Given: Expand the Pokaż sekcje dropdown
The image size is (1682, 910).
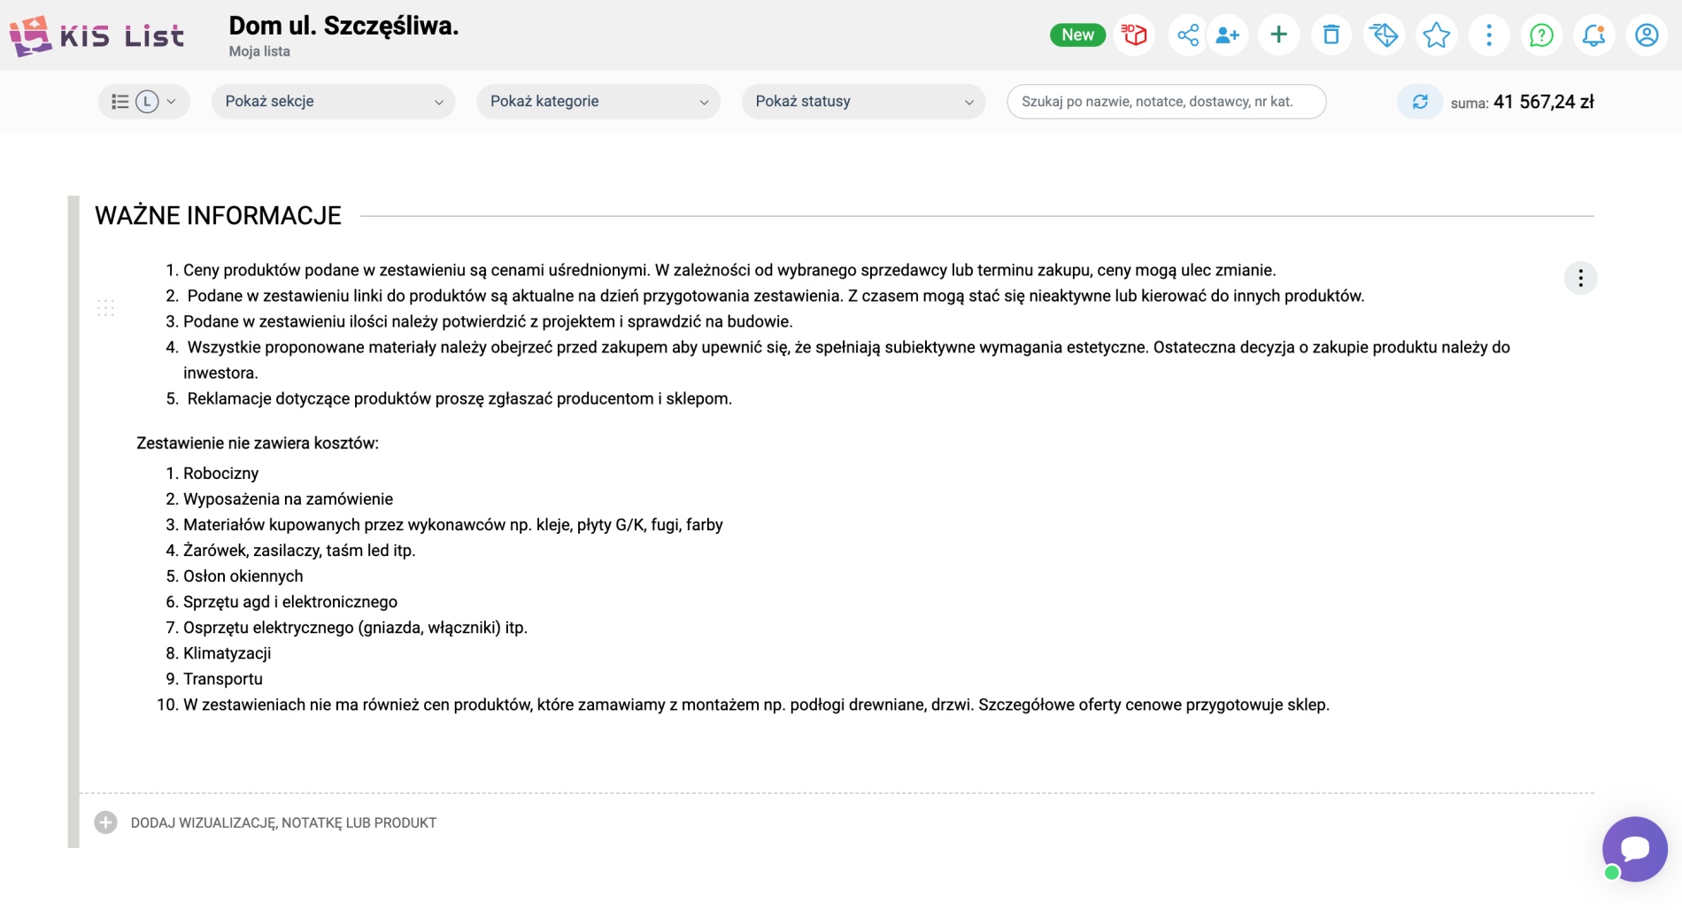Looking at the screenshot, I should point(333,102).
